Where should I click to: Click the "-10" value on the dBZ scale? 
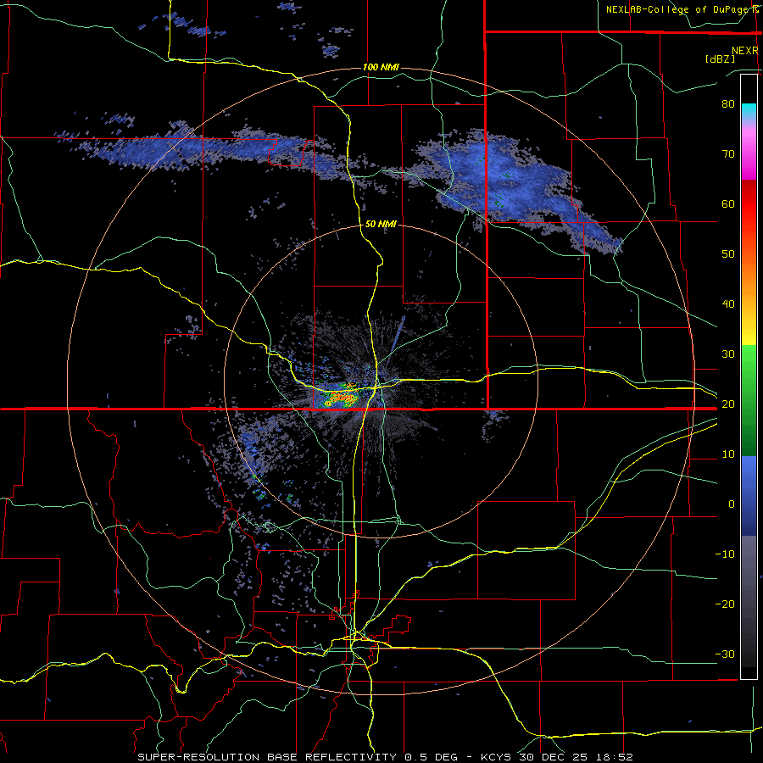pos(725,554)
